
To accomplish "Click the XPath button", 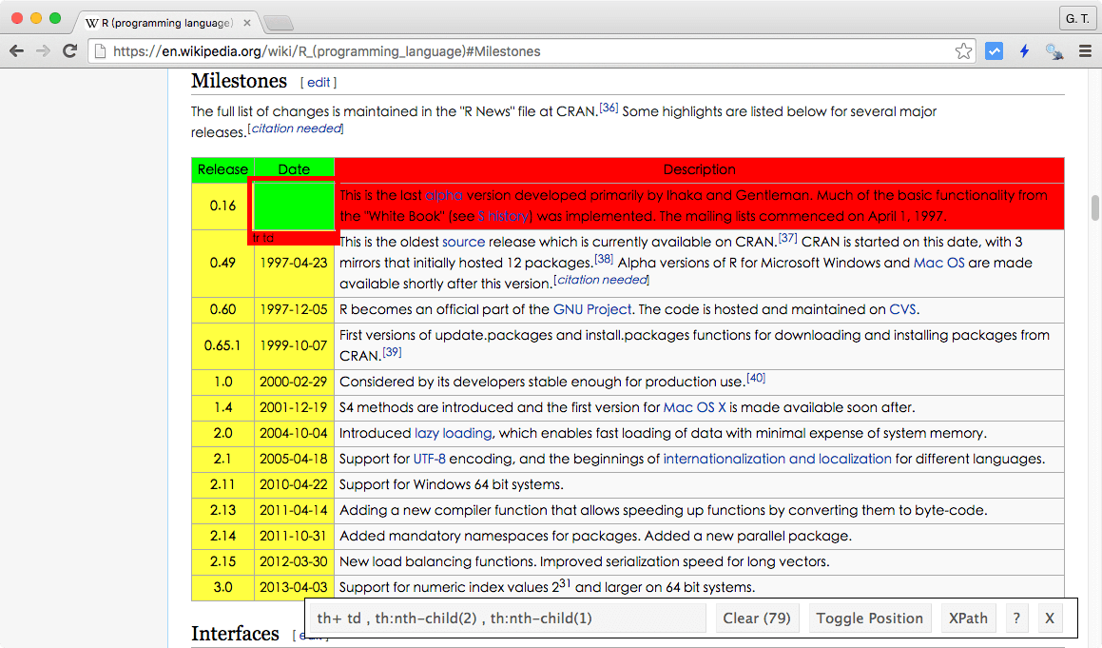I will pyautogui.click(x=968, y=619).
